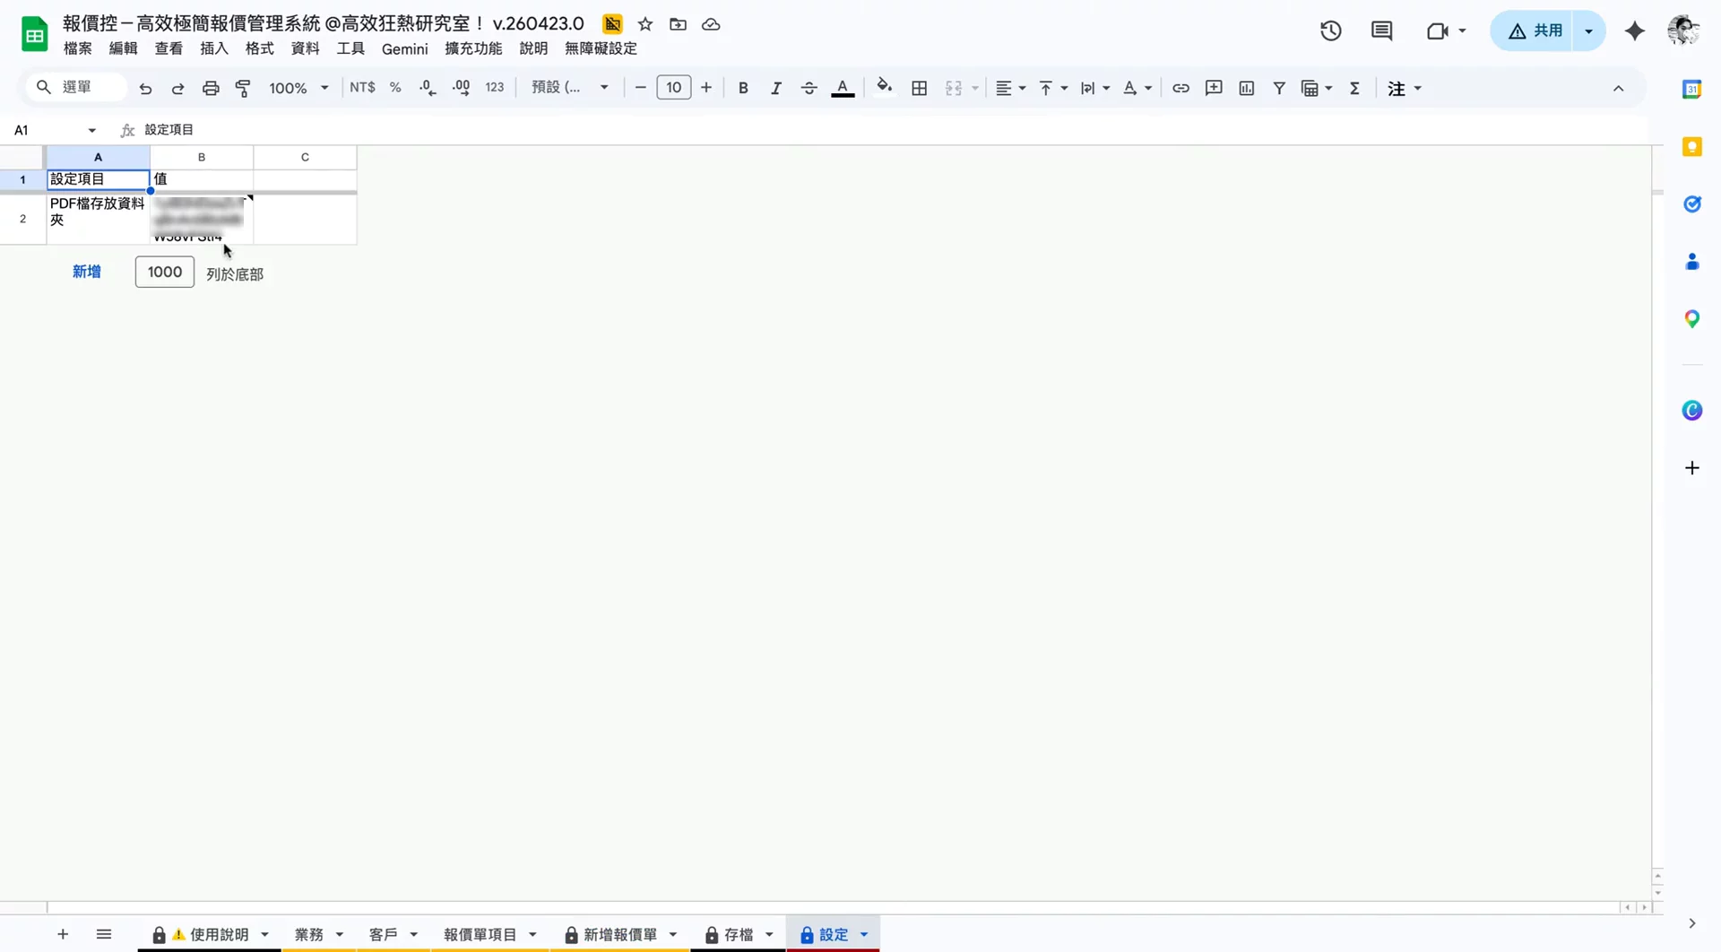Open the share options dropdown arrow

pos(1588,31)
